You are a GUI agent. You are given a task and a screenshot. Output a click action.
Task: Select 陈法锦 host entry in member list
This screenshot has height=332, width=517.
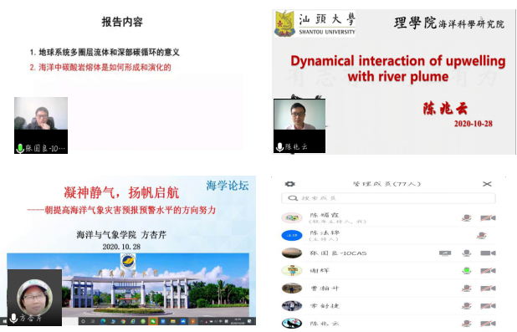click(x=388, y=235)
